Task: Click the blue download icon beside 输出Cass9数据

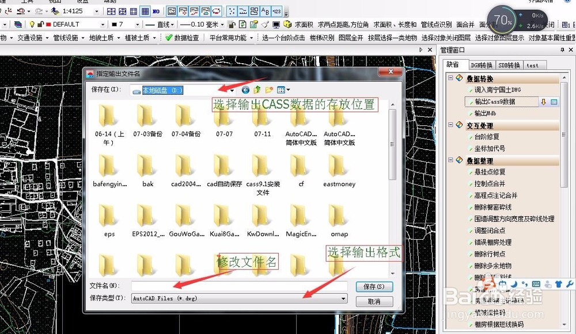Action: (x=544, y=102)
